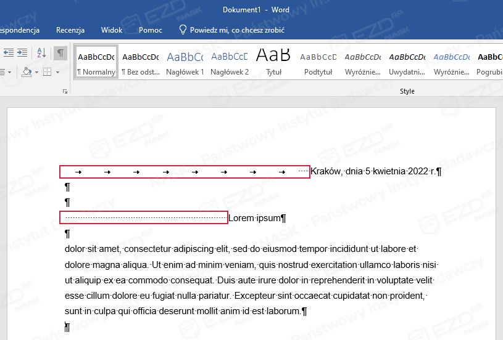Open the shading color dropdown arrow
Image resolution: width=503 pixels, height=340 pixels.
(x=36, y=72)
